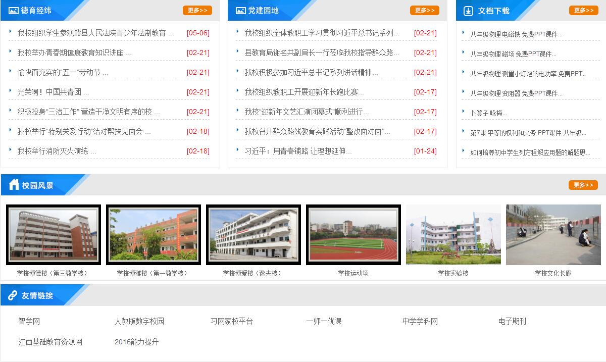Click the house icon beside 校园风景

(14, 185)
